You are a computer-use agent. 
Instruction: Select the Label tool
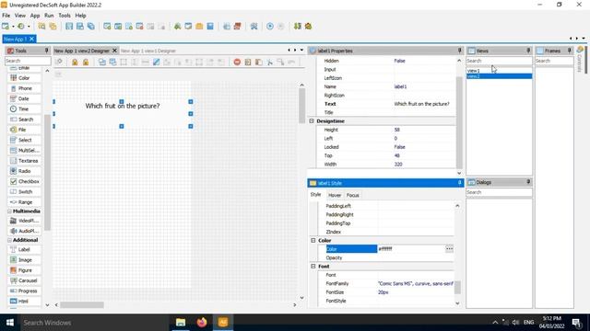24,249
